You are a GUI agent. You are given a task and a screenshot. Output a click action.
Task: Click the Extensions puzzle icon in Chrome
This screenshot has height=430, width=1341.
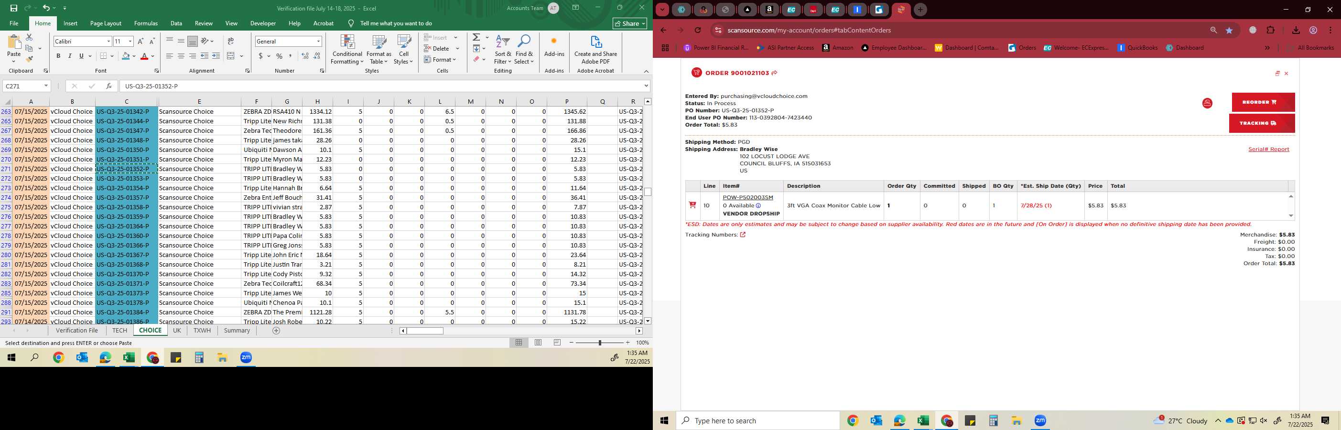[x=1270, y=30]
